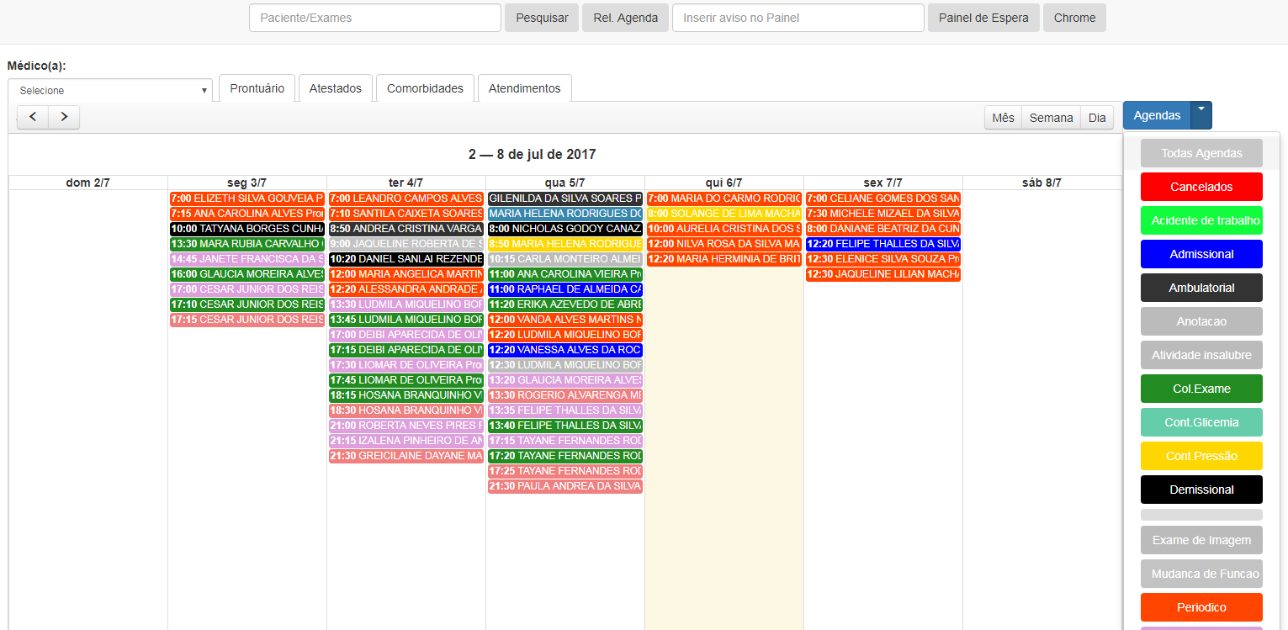Click the Inserir aviso no Painel field

798,18
